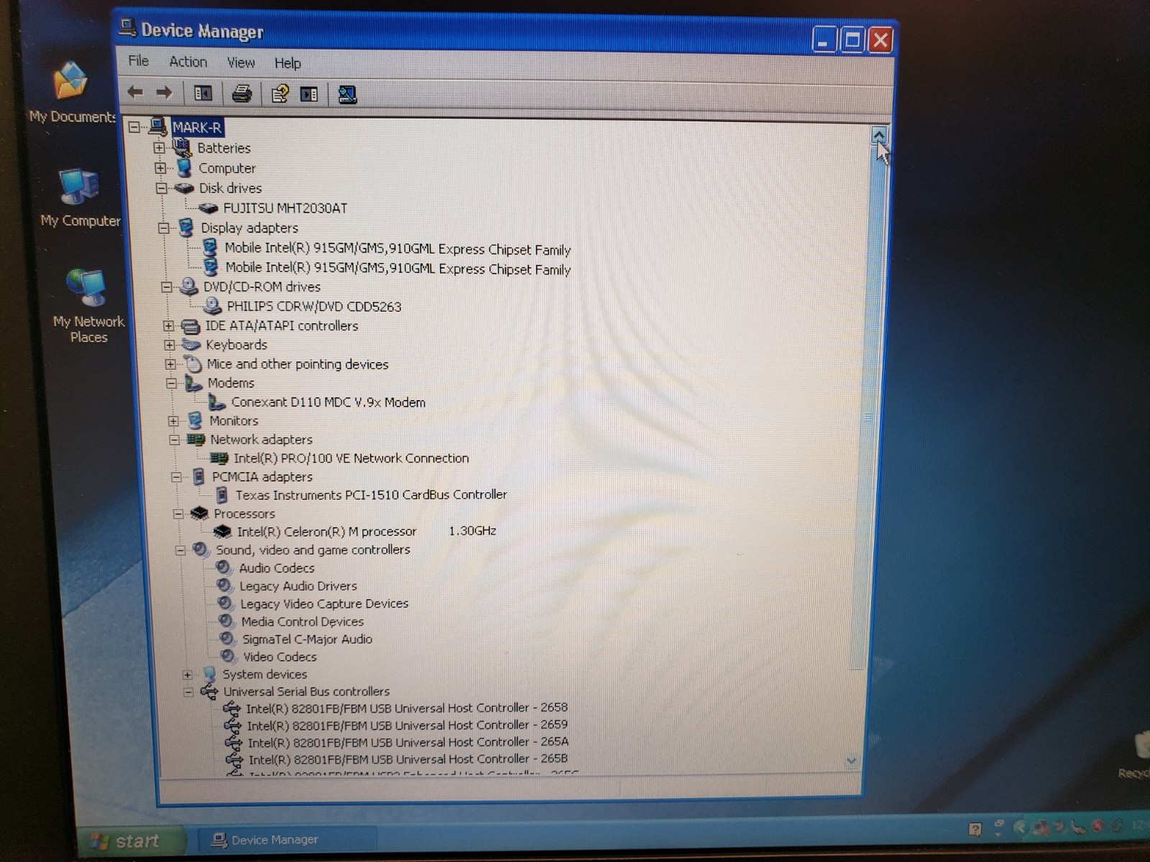Select USB Universal Host Controller - 265A

point(408,743)
